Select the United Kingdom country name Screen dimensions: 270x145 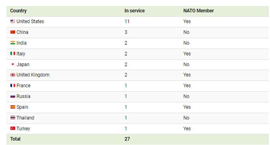pyautogui.click(x=33, y=75)
